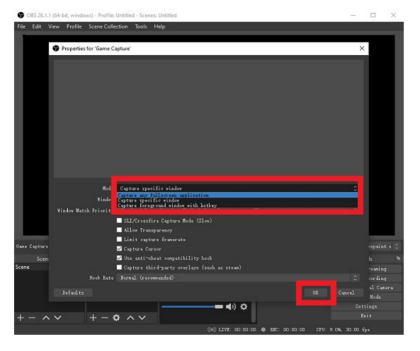Add a new scene with plus icon
420x351 pixels.
(x=20, y=318)
